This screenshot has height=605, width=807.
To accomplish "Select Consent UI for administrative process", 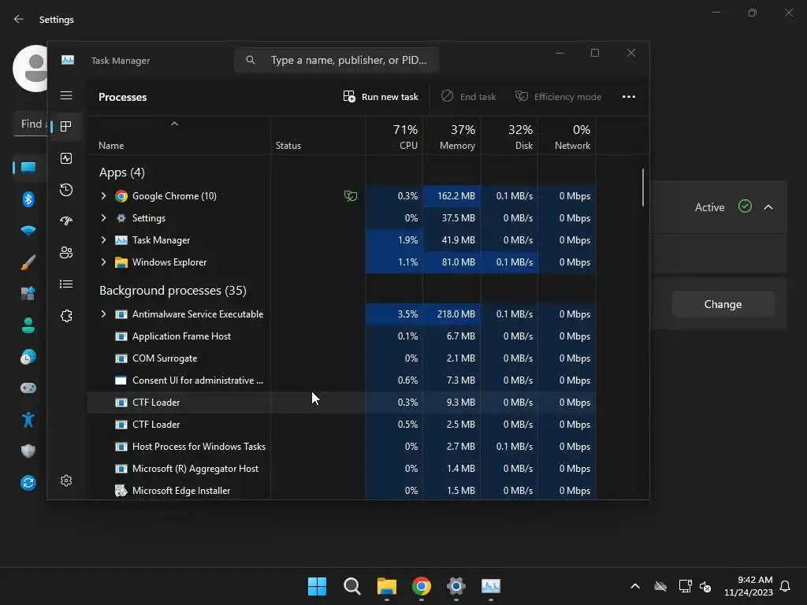I will coord(341,380).
